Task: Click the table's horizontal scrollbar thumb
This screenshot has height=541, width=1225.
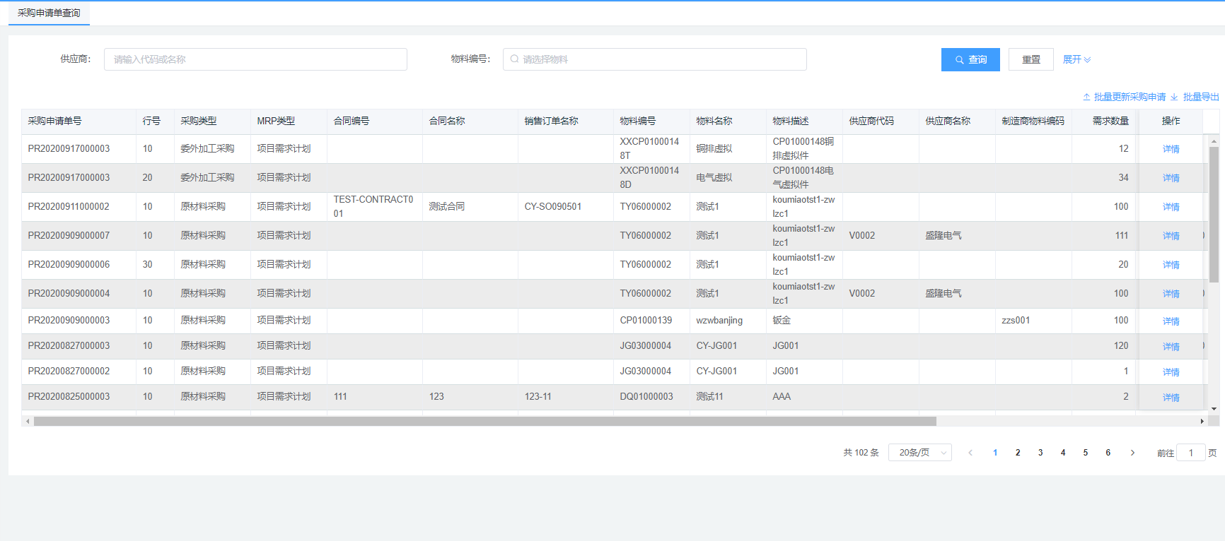Action: pyautogui.click(x=484, y=422)
